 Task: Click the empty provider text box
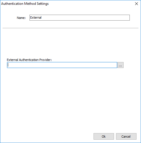62,65
